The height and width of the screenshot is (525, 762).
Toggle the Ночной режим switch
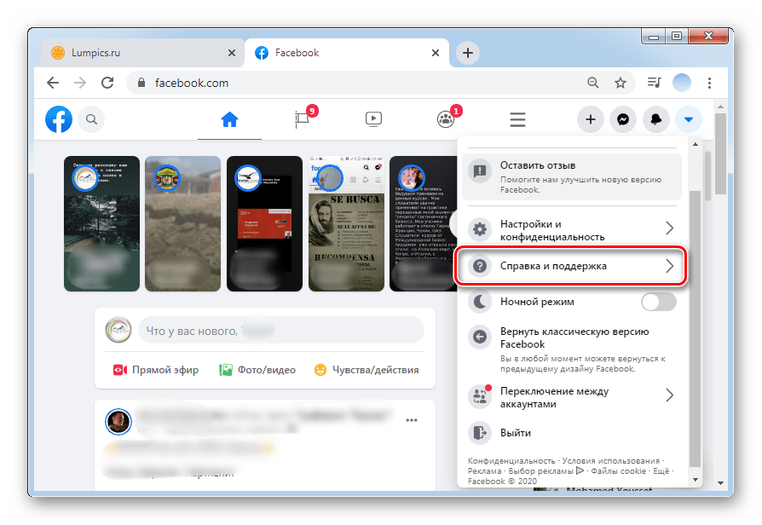pos(658,302)
